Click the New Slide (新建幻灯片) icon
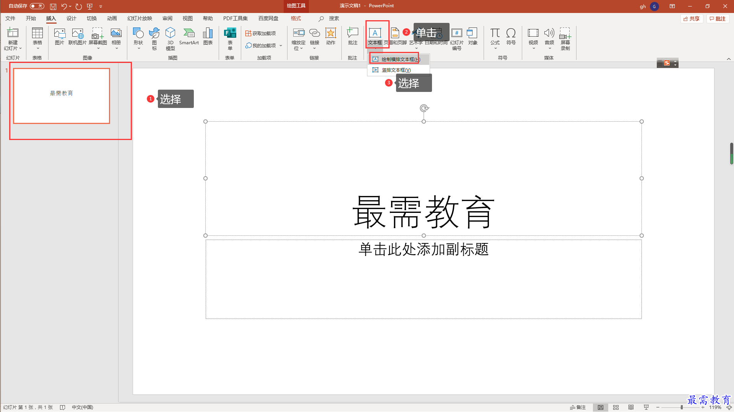734x412 pixels. [x=13, y=33]
